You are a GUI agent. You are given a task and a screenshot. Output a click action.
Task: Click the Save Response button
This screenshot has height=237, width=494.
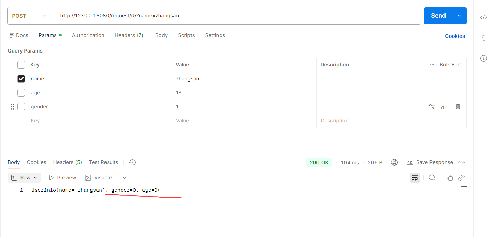[430, 162]
